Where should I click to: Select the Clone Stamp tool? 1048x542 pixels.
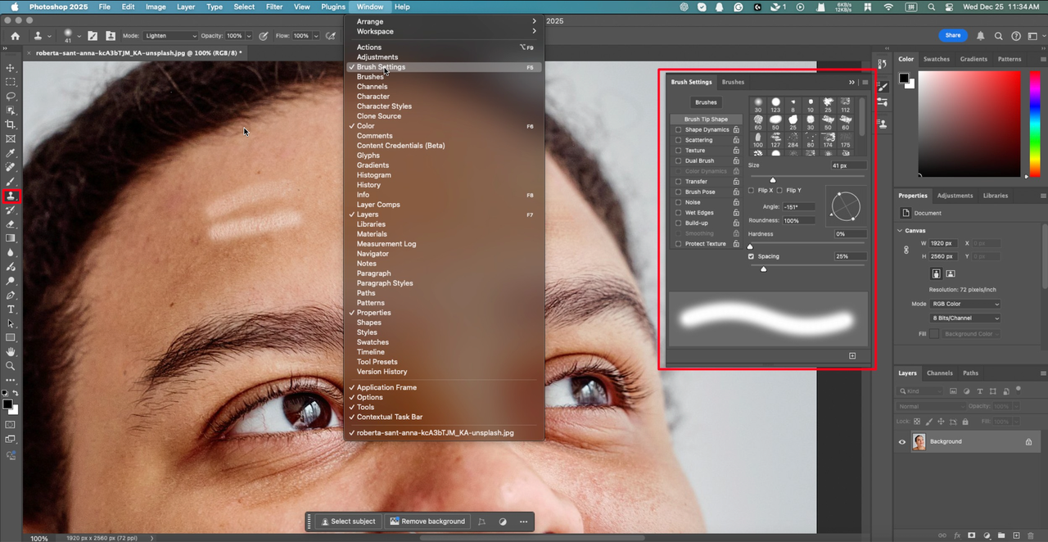point(11,196)
